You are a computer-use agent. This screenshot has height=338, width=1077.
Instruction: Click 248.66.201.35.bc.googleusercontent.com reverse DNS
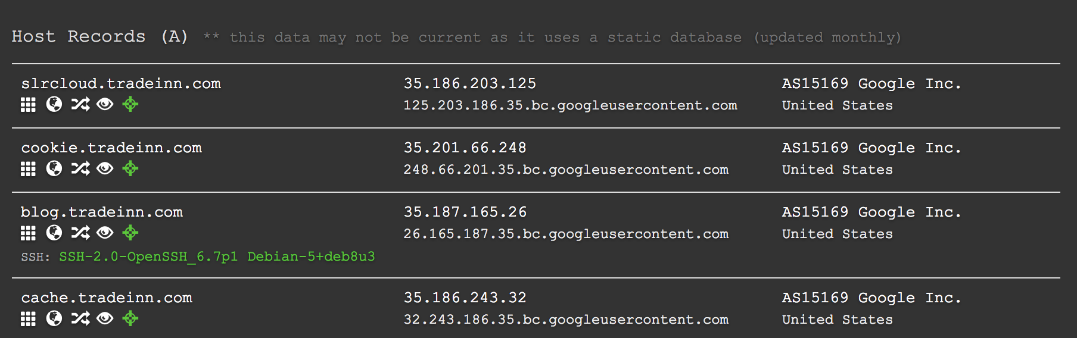click(x=566, y=170)
